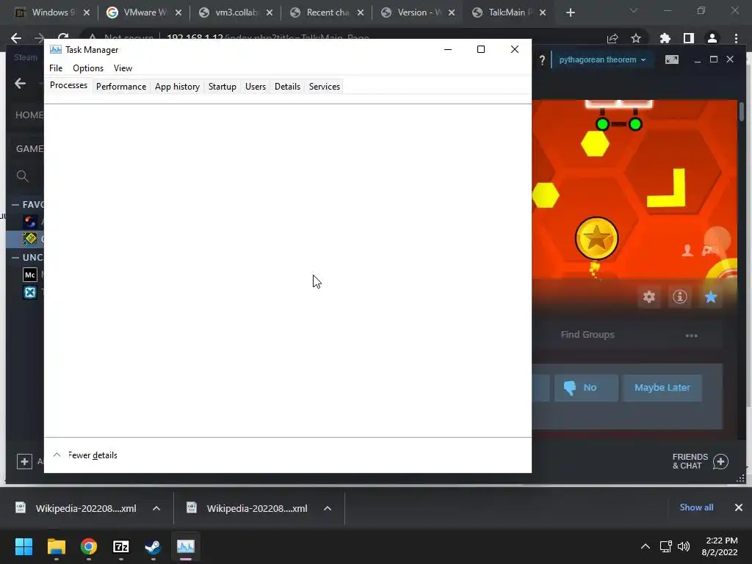Viewport: 752px width, 564px height.
Task: Switch to the Services tab
Action: pyautogui.click(x=324, y=87)
